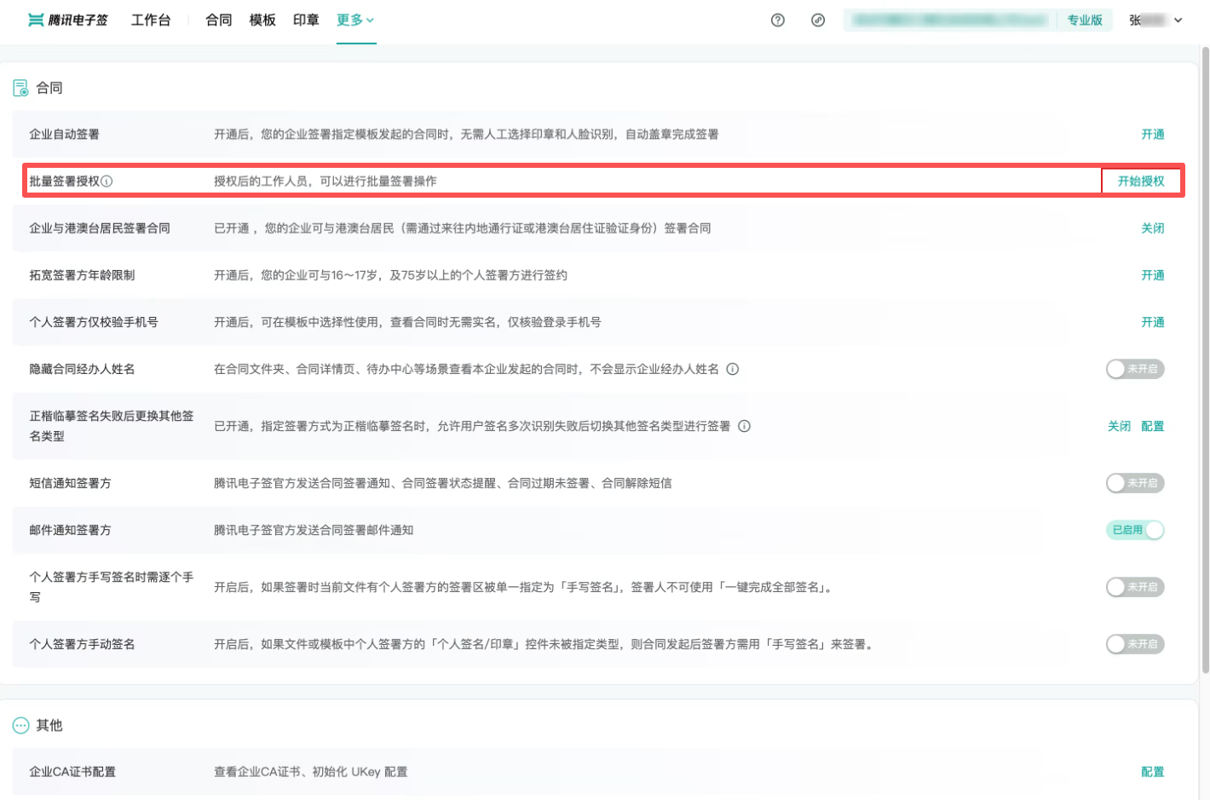Click 开通 for 个人签署方仅校验手机号
Screen dimensions: 1210x800
click(1153, 322)
